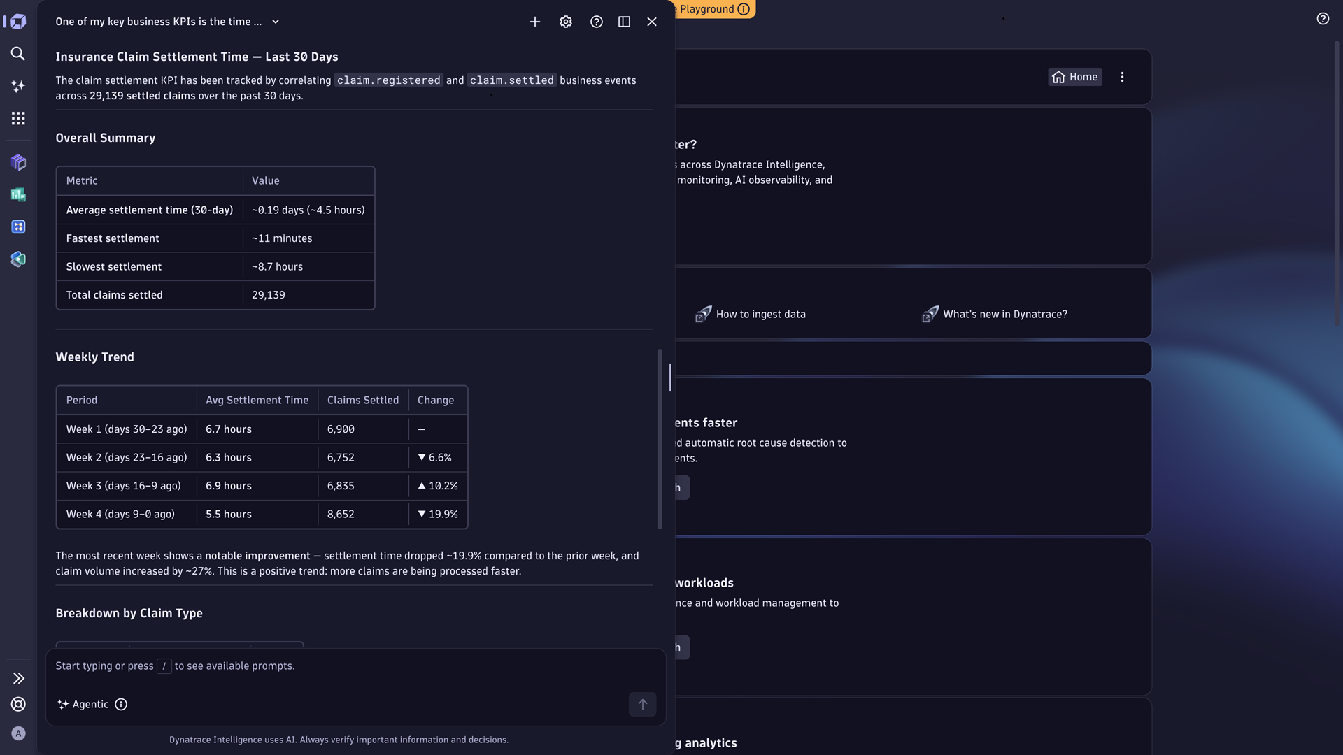The height and width of the screenshot is (755, 1343).
Task: Click the 'Week 4 (days 9–0 ago)' cell
Action: click(127, 515)
